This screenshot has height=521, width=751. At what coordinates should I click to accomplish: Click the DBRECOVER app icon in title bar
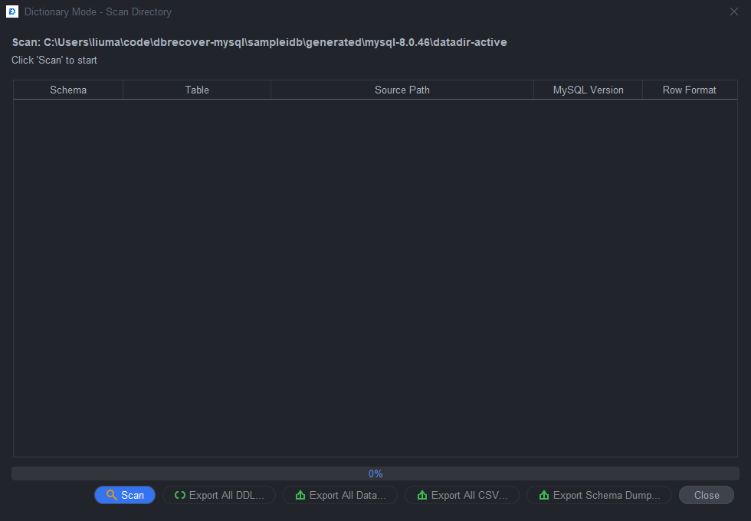(12, 11)
